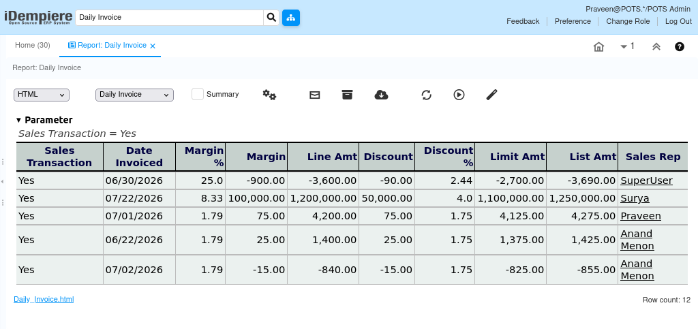Click the Line Amt column header
698x329 pixels.
click(x=323, y=157)
